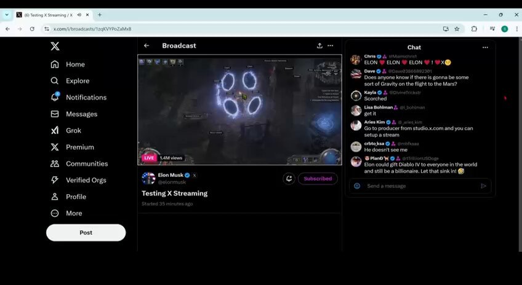Close the Testing X Streaming tab
Viewport: 522px width, 285px height.
[x=87, y=15]
